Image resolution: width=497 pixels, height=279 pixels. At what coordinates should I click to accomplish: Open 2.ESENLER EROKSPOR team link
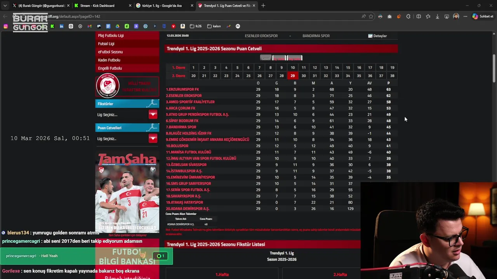tap(184, 96)
